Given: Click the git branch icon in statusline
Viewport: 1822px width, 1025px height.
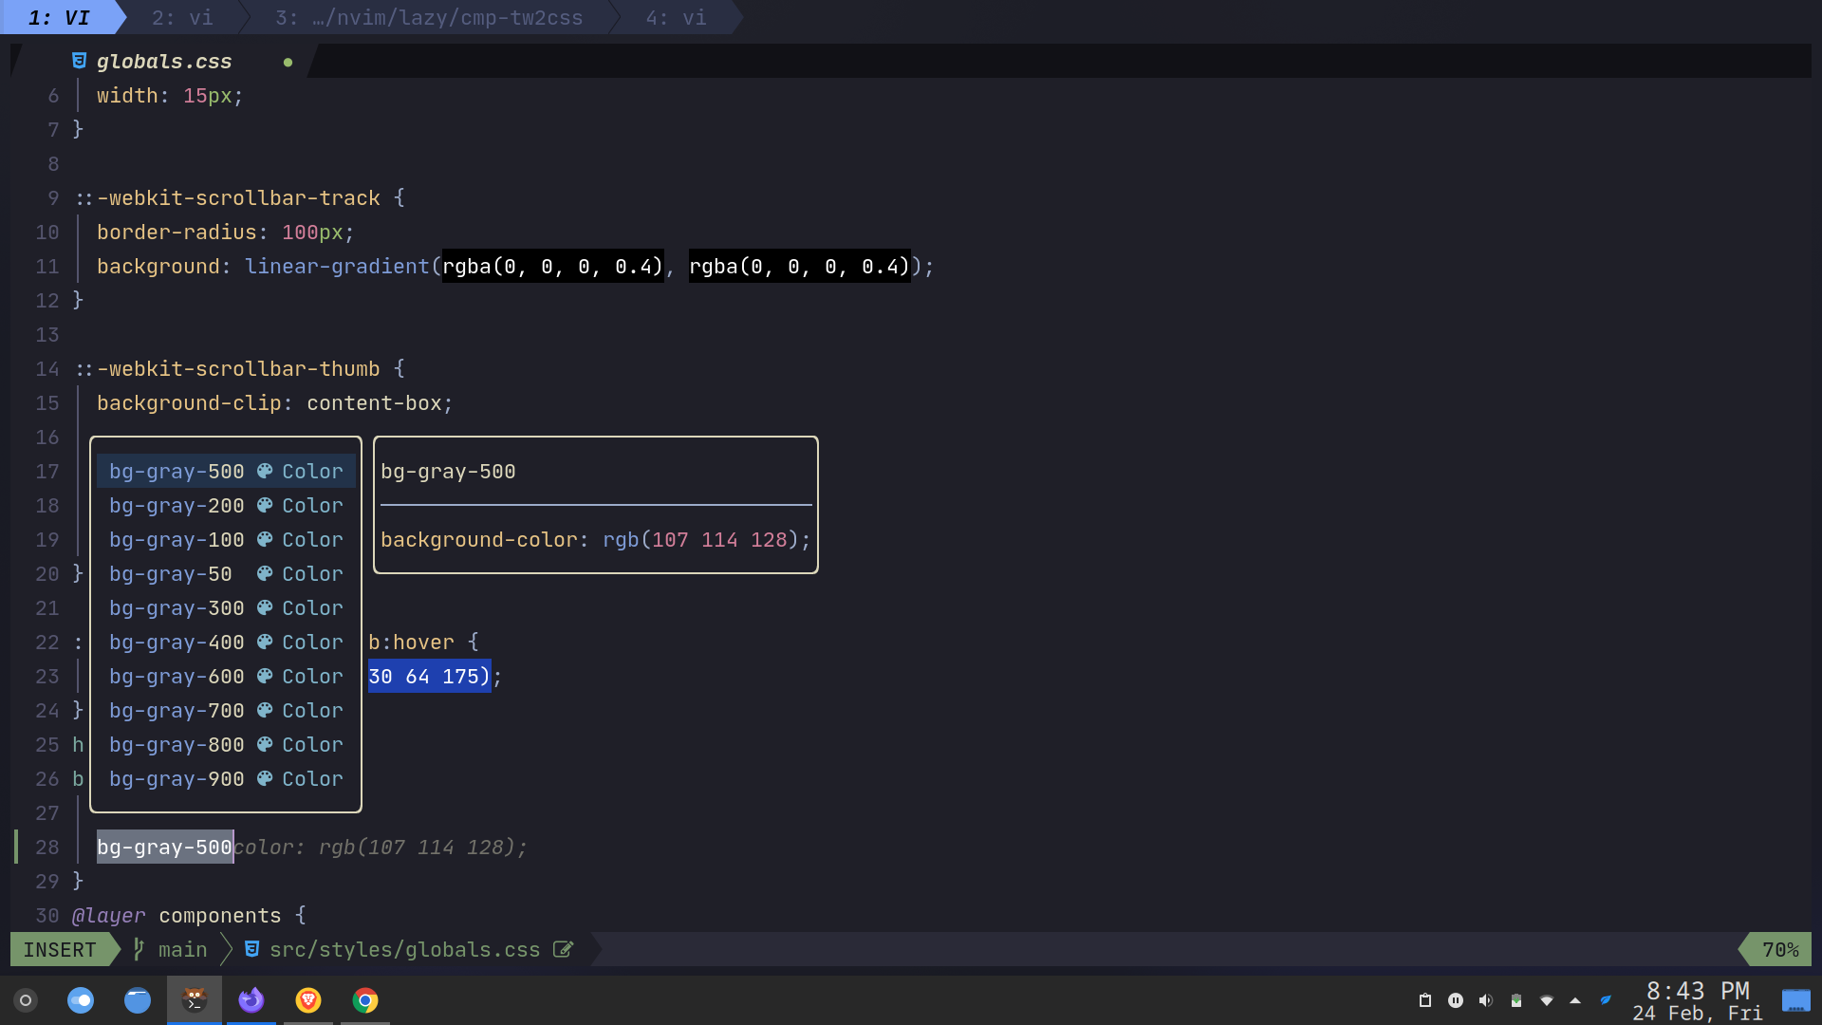Looking at the screenshot, I should [139, 949].
